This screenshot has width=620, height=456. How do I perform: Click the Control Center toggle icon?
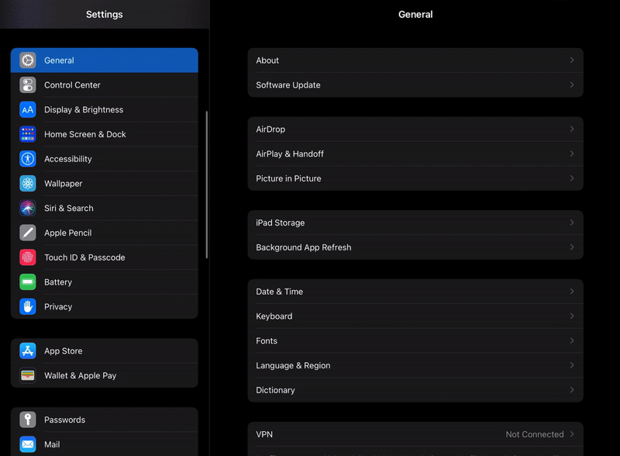[28, 85]
